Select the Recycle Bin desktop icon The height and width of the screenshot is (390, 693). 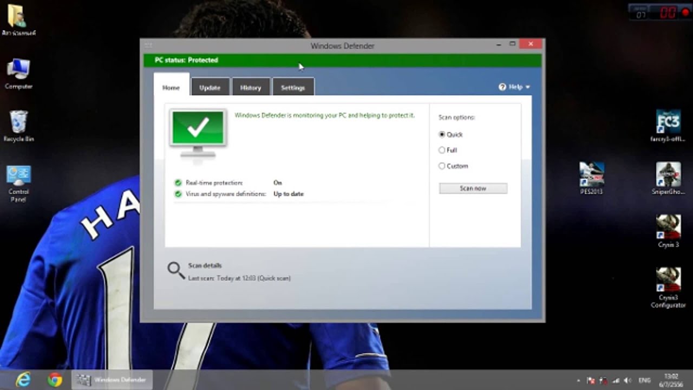tap(18, 126)
